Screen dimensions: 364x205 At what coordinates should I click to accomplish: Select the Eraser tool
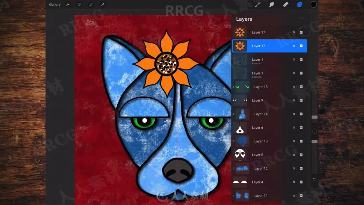(285, 5)
